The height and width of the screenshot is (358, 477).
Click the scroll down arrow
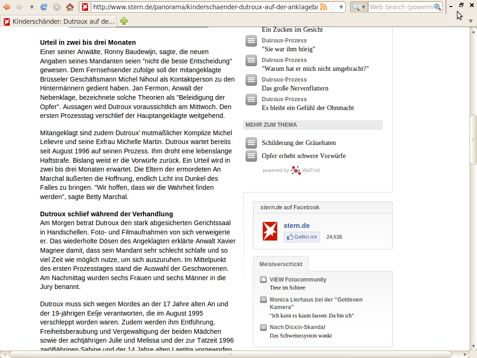[473, 346]
